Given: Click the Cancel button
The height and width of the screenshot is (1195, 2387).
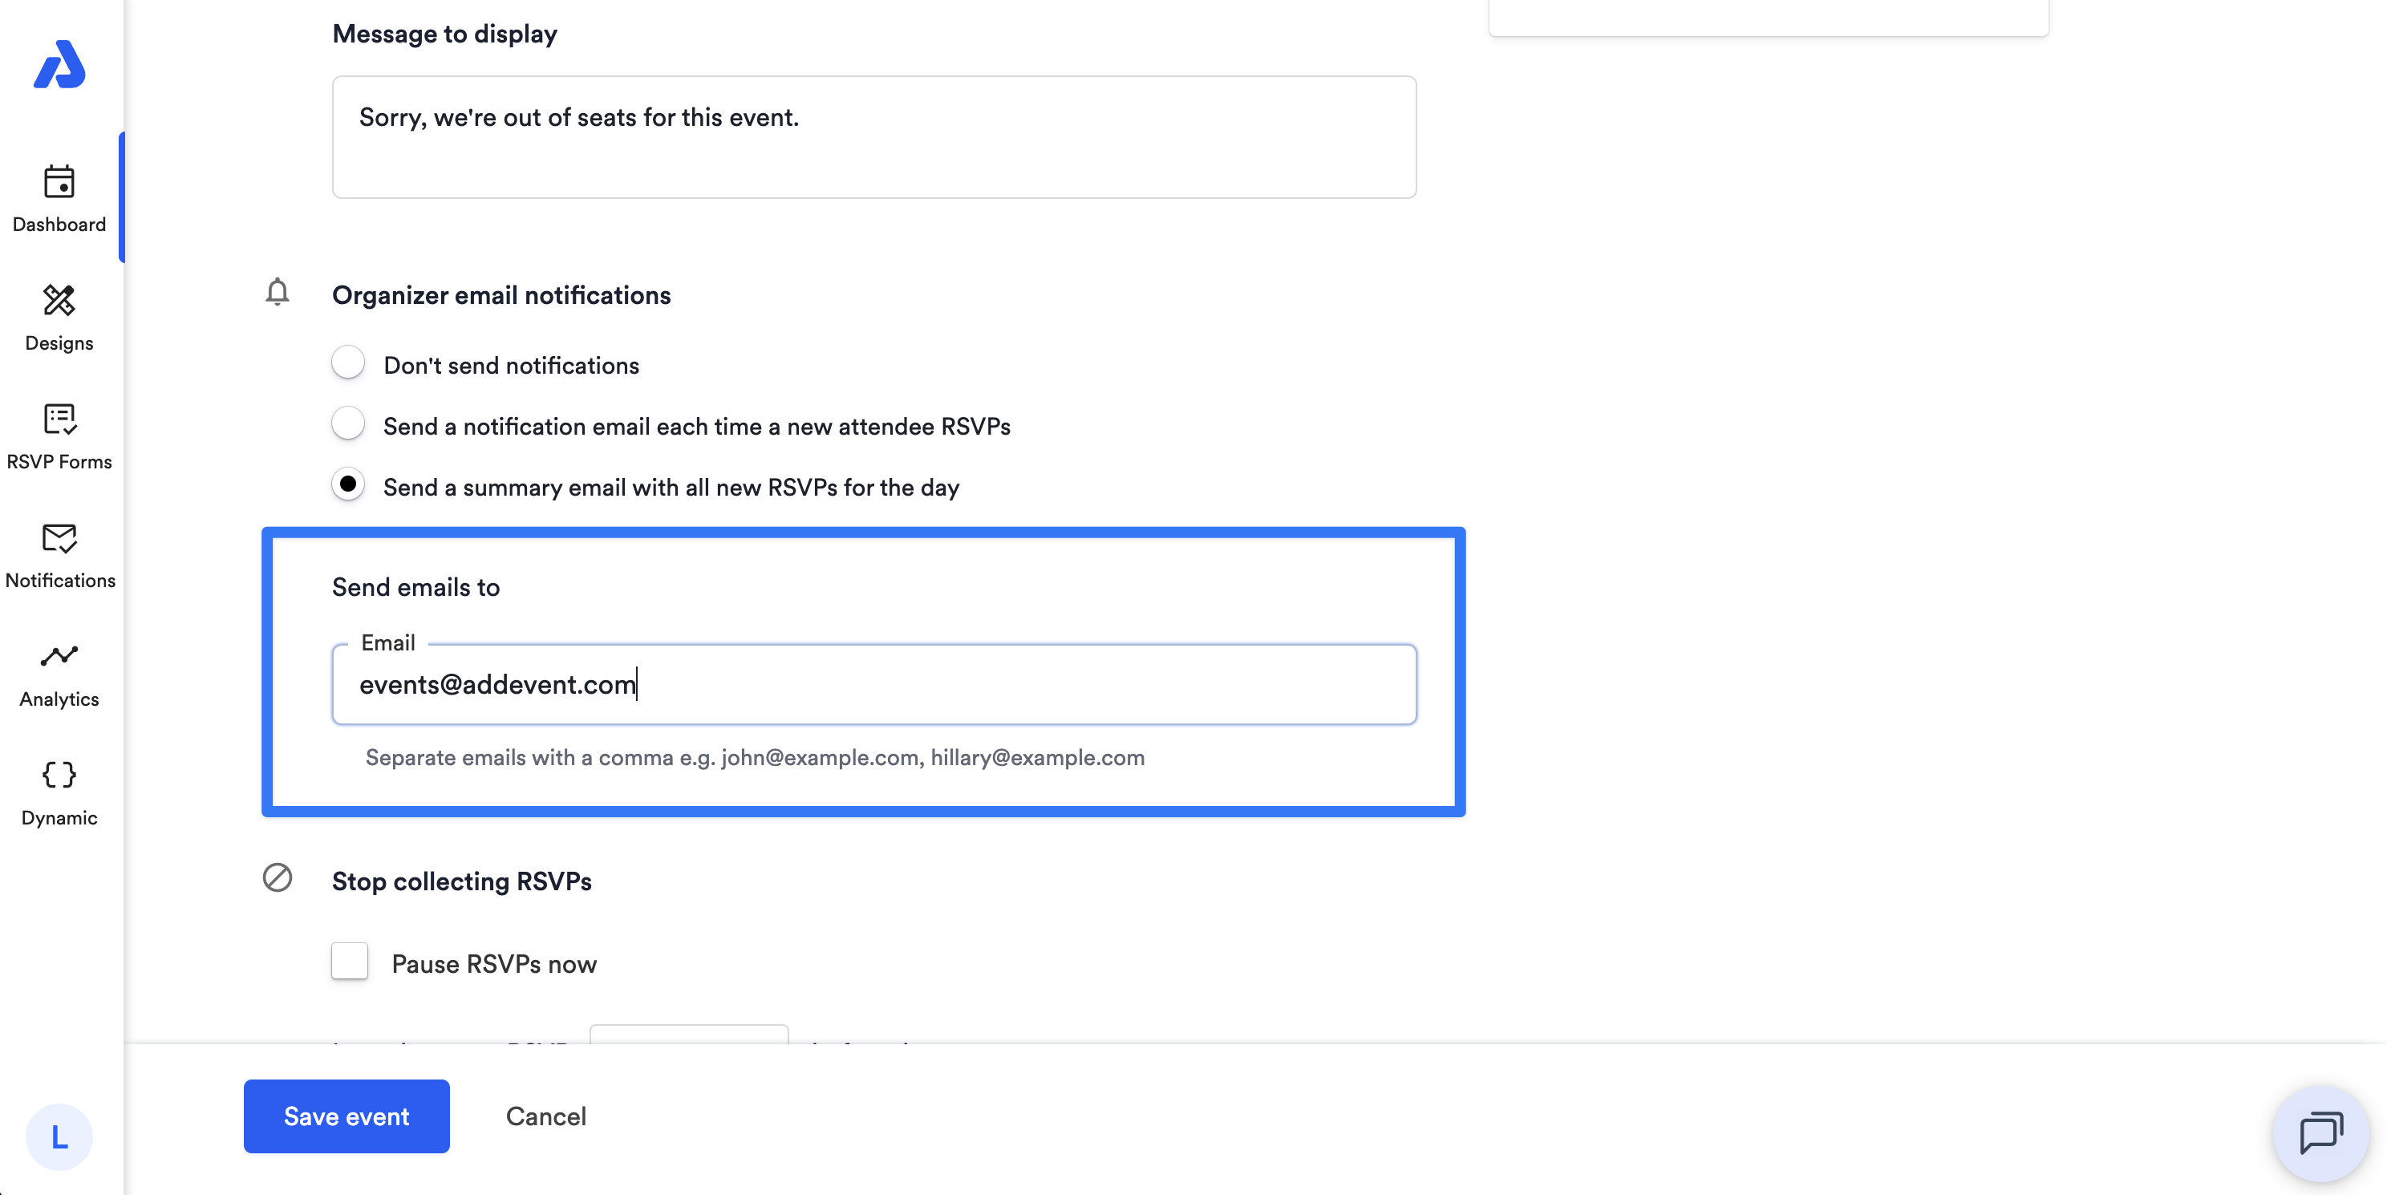Looking at the screenshot, I should (x=545, y=1116).
